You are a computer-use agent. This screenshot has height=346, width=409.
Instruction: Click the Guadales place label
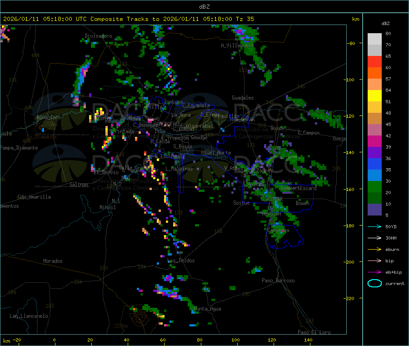pyautogui.click(x=243, y=98)
